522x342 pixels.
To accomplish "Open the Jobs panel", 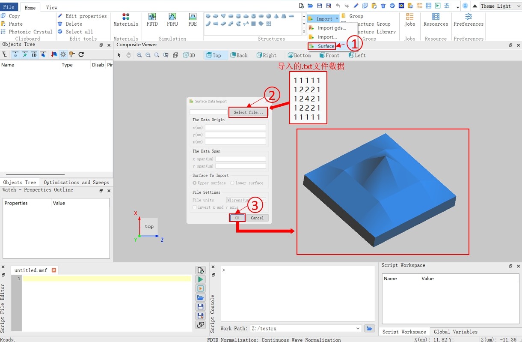I will point(409,19).
